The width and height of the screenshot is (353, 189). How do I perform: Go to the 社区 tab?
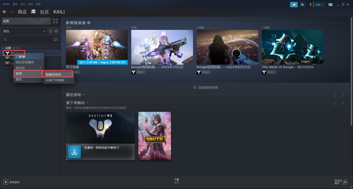point(44,12)
